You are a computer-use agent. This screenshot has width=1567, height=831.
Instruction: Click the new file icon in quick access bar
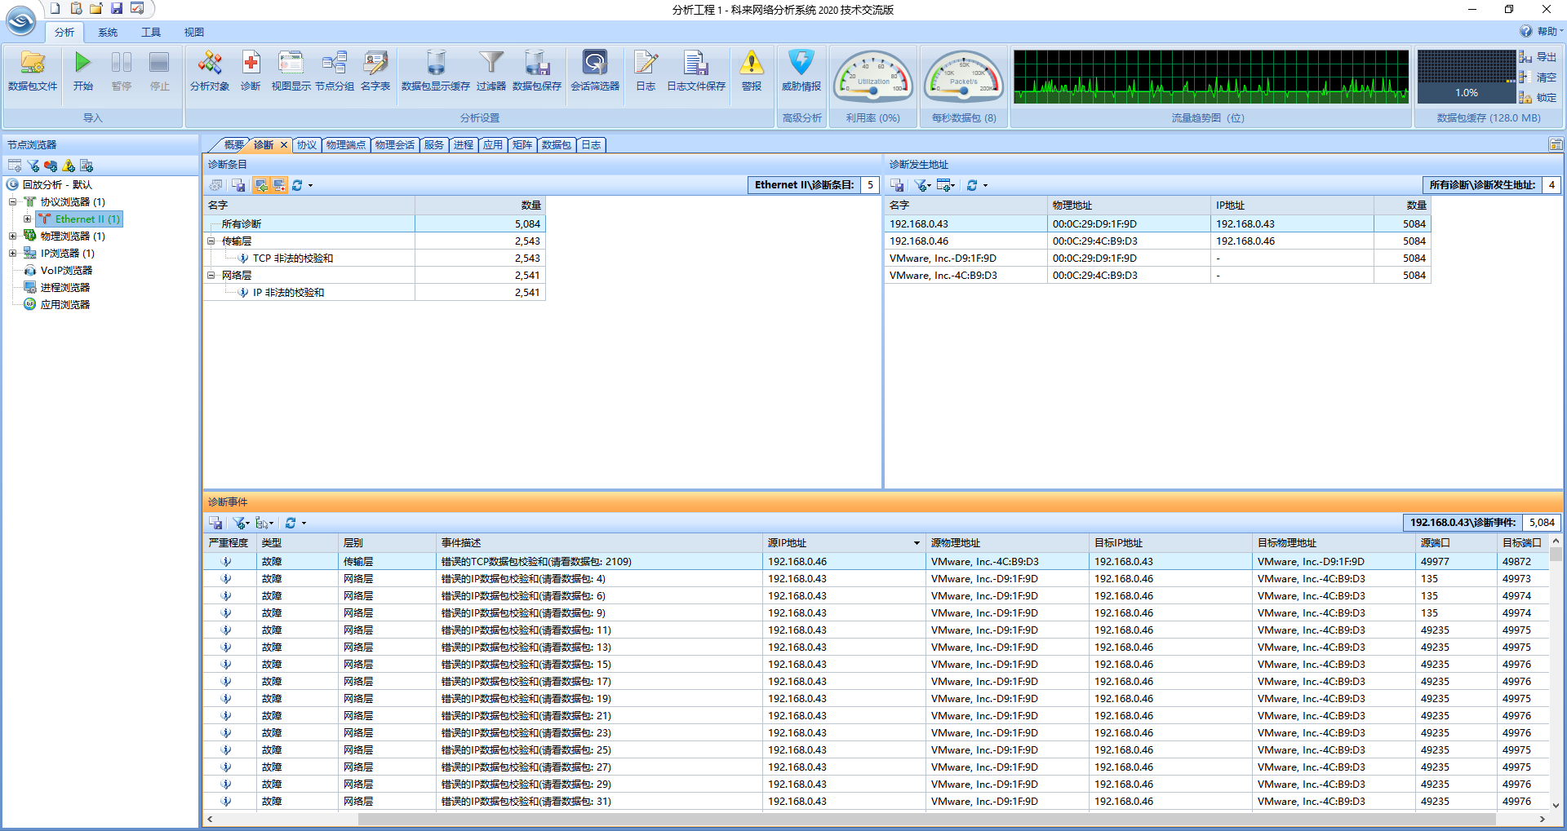tap(55, 8)
